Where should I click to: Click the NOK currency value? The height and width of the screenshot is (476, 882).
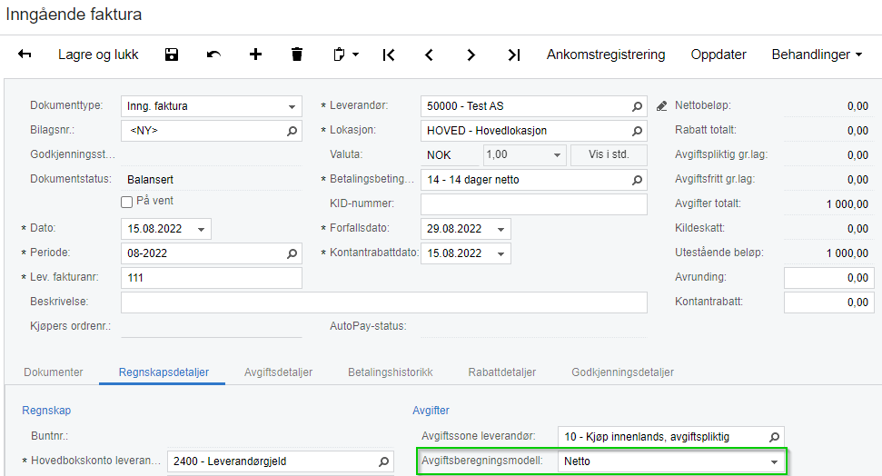[439, 155]
